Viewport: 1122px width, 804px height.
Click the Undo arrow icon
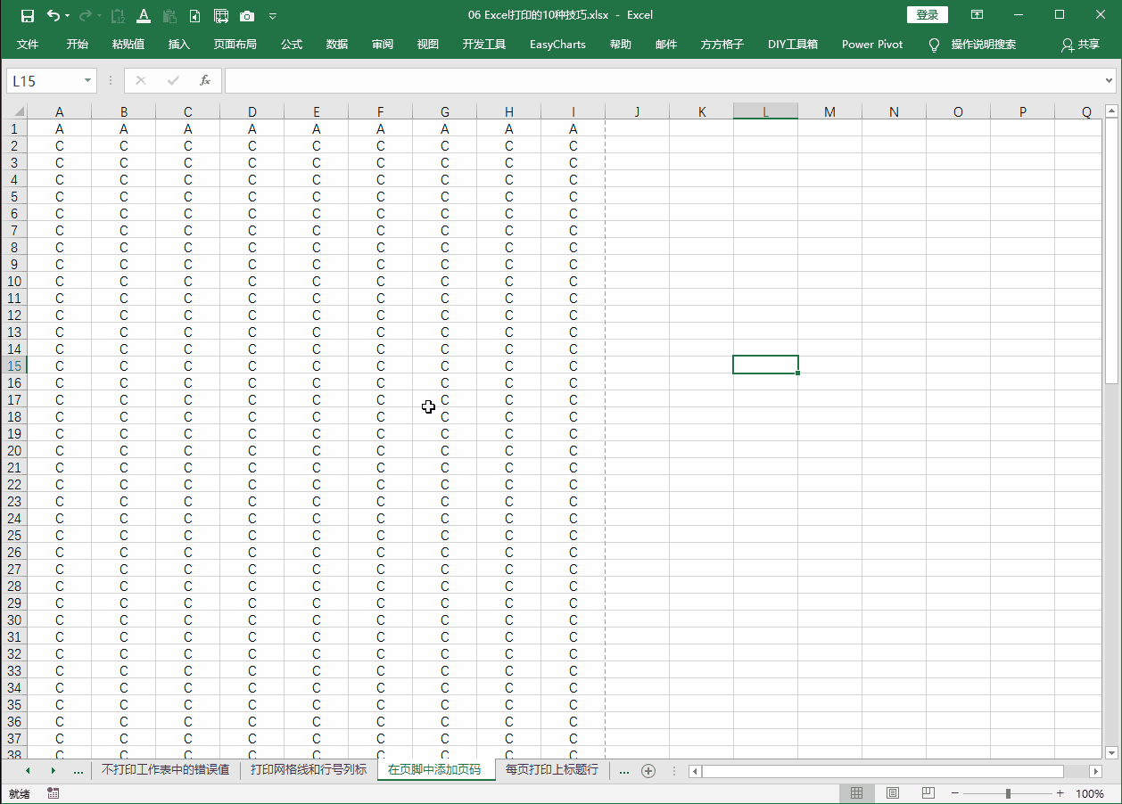tap(54, 15)
